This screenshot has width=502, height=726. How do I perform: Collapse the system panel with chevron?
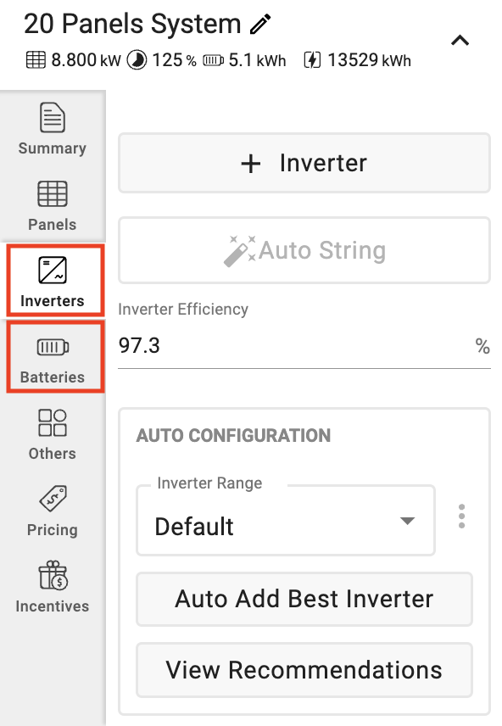pyautogui.click(x=460, y=41)
